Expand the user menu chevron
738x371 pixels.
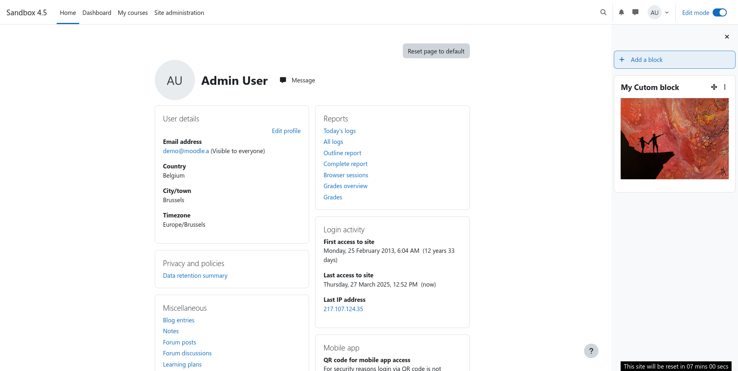[x=667, y=12]
